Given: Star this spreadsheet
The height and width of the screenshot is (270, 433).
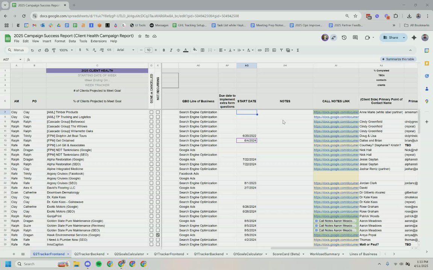Looking at the screenshot, I should [140, 36].
